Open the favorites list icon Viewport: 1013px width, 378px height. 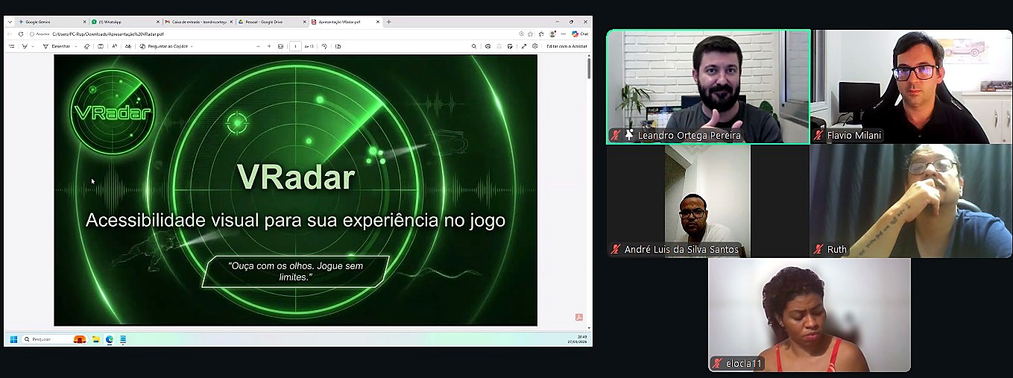(x=541, y=34)
